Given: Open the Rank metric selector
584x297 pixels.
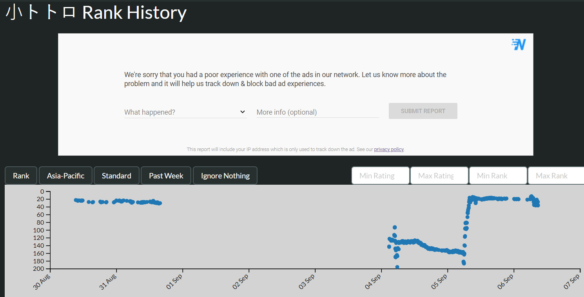Looking at the screenshot, I should (21, 176).
